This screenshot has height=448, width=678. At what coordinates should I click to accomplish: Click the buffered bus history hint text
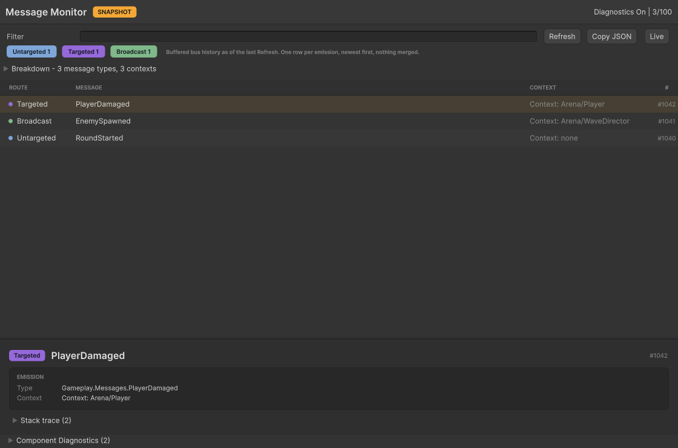click(x=293, y=52)
